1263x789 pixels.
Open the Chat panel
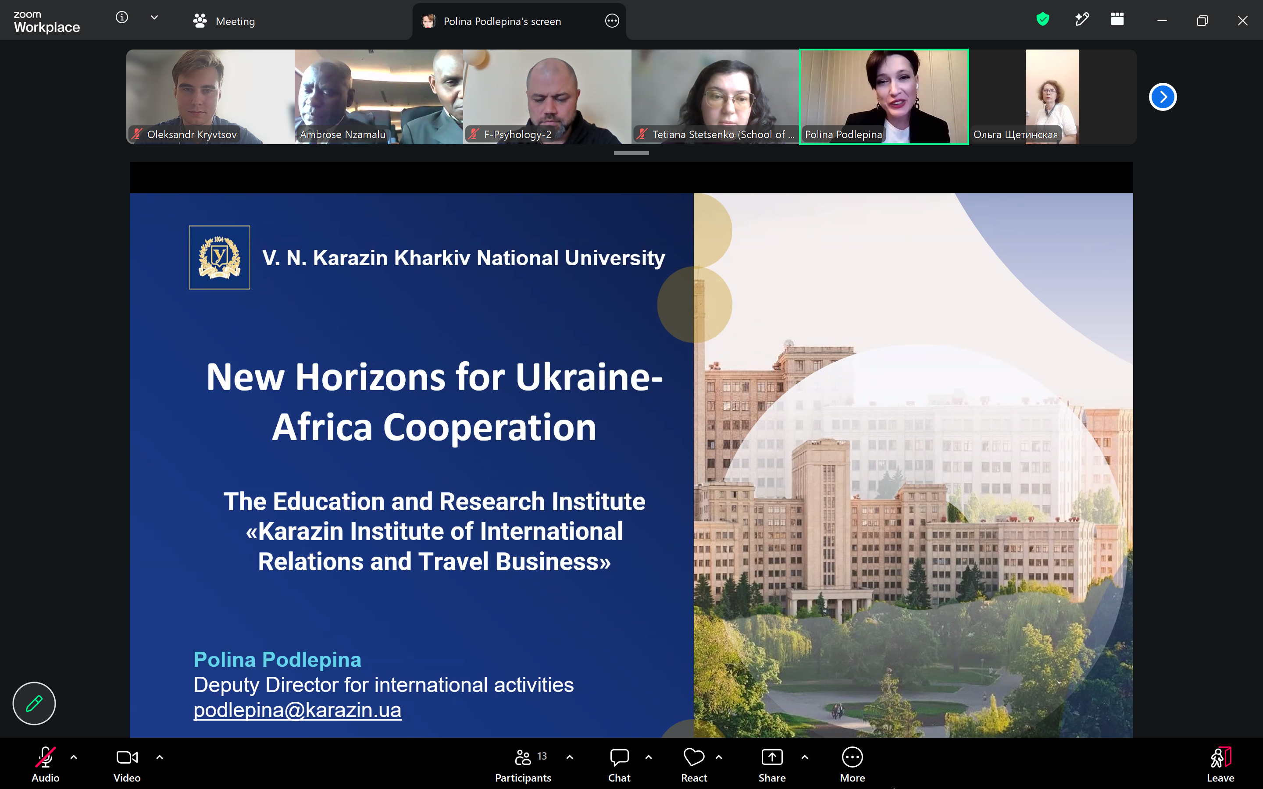pos(619,764)
